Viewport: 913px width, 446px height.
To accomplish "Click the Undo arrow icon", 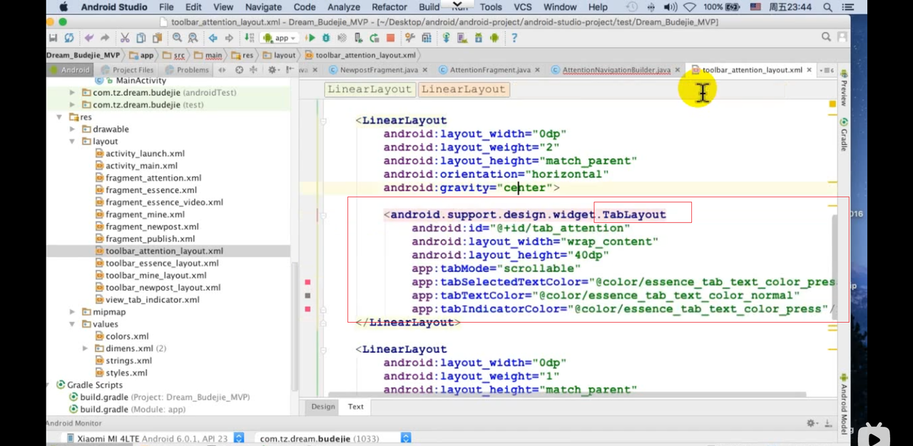I will pos(88,38).
